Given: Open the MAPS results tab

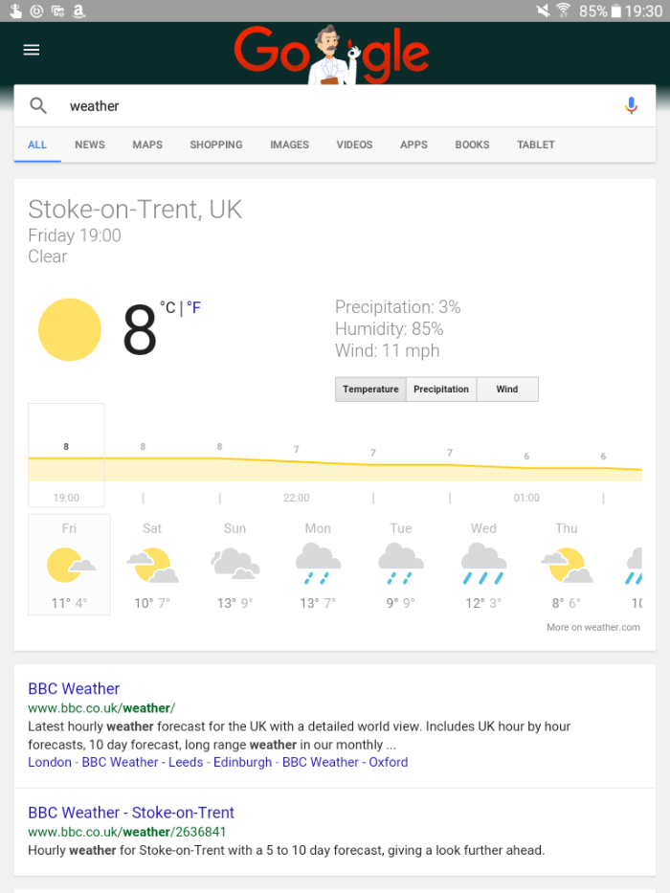Looking at the screenshot, I should [147, 145].
